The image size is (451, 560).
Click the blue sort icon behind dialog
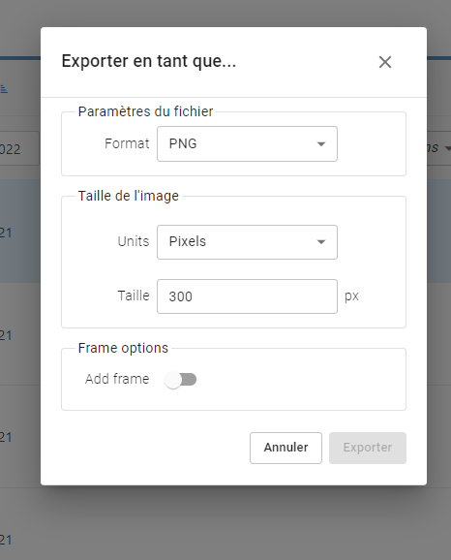(x=4, y=88)
